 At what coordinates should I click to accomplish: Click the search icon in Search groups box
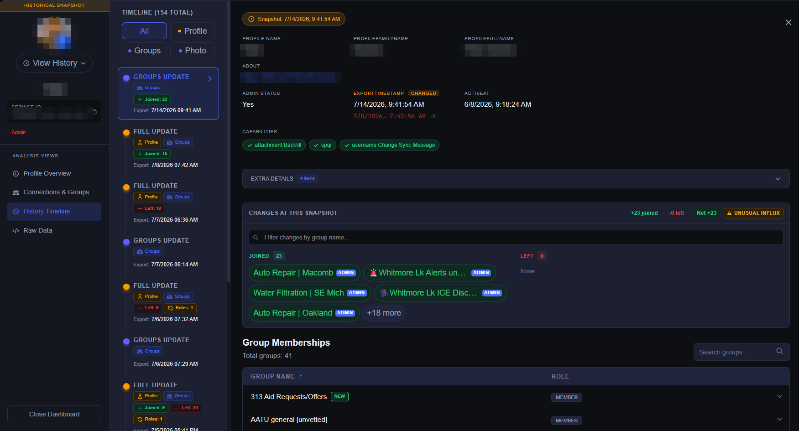779,351
